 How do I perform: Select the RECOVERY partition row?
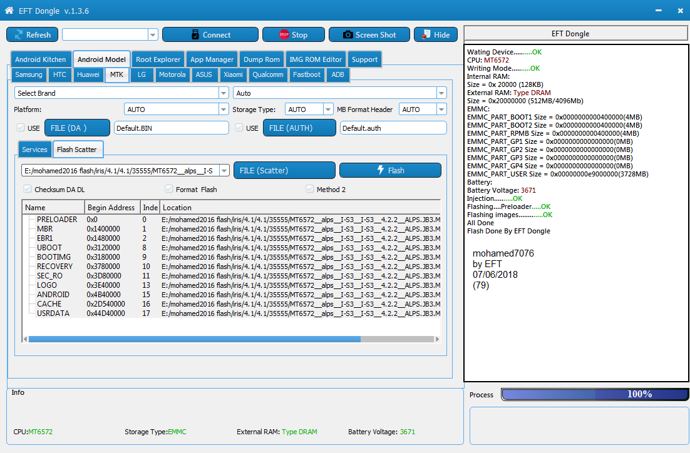click(232, 266)
